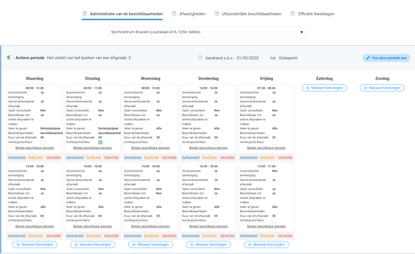
Task: Click Aanpassen on Vrijdag 07:30 - 08:45
Action: [249, 157]
